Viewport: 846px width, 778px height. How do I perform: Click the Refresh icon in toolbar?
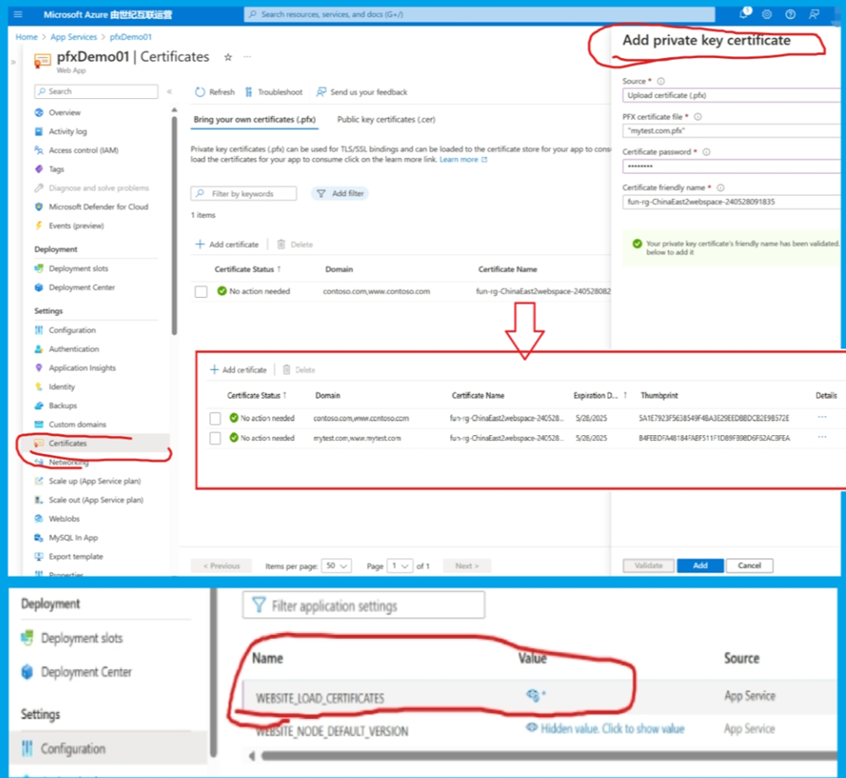click(200, 92)
